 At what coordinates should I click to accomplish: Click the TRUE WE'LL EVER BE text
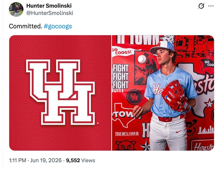(x=127, y=134)
